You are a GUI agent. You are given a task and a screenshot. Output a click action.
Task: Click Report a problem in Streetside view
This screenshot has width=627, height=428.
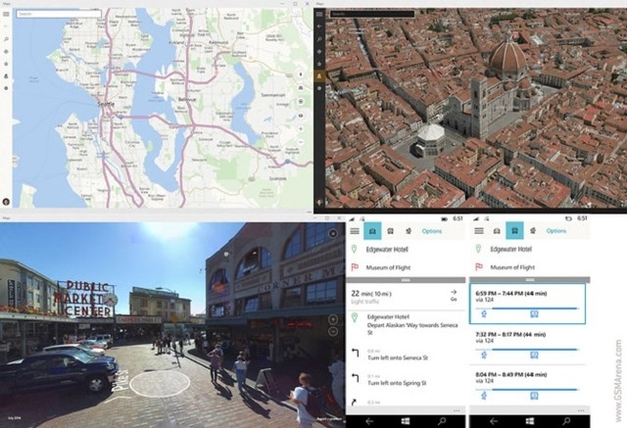pos(330,419)
